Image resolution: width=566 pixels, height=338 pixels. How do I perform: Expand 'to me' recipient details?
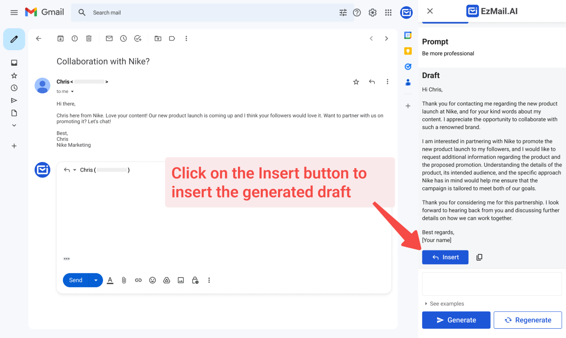click(x=72, y=92)
